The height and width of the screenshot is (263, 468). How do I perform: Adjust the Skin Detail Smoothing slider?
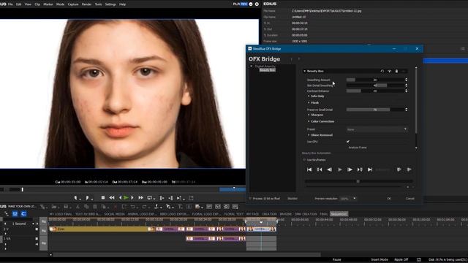tap(375, 85)
